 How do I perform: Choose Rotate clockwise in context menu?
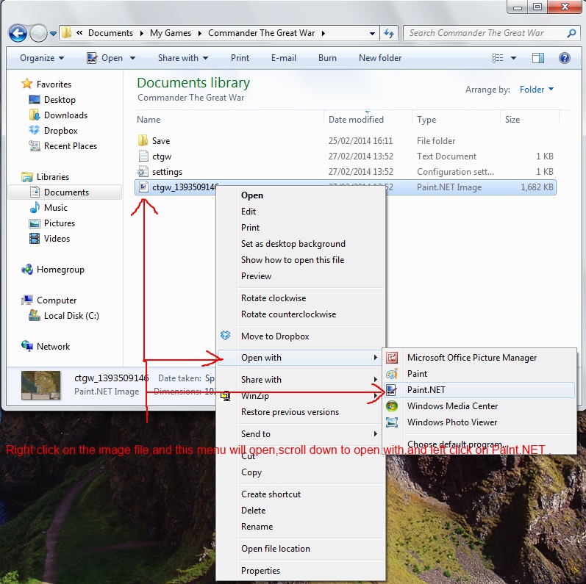274,298
